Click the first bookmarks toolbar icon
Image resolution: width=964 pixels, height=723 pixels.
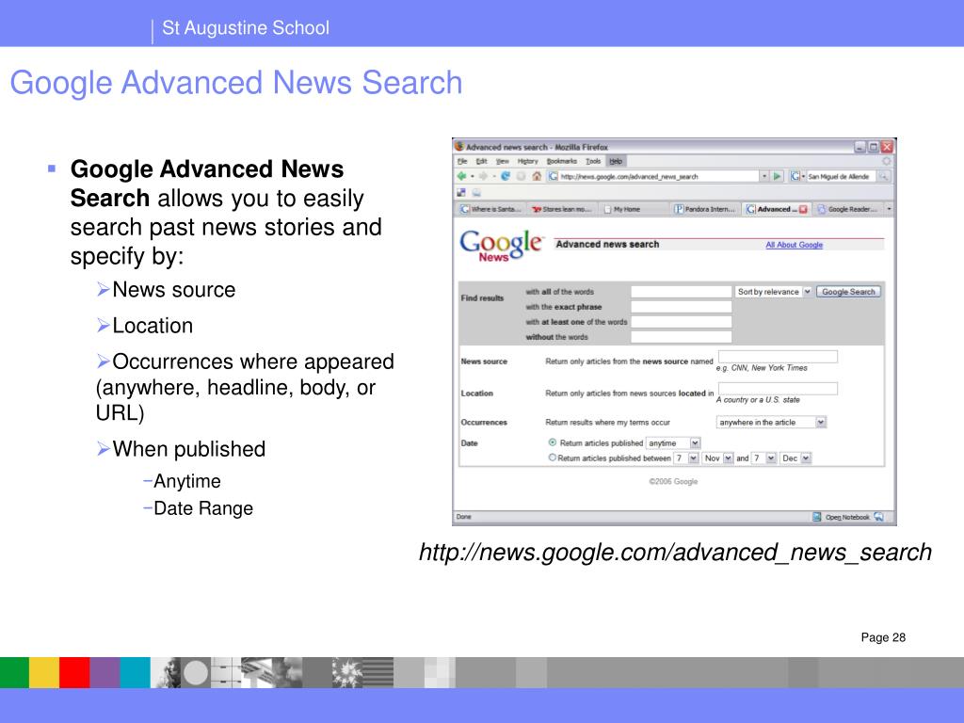coord(461,192)
